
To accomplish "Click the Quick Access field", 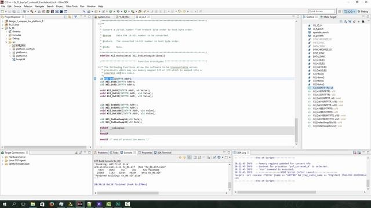I will (x=322, y=12).
